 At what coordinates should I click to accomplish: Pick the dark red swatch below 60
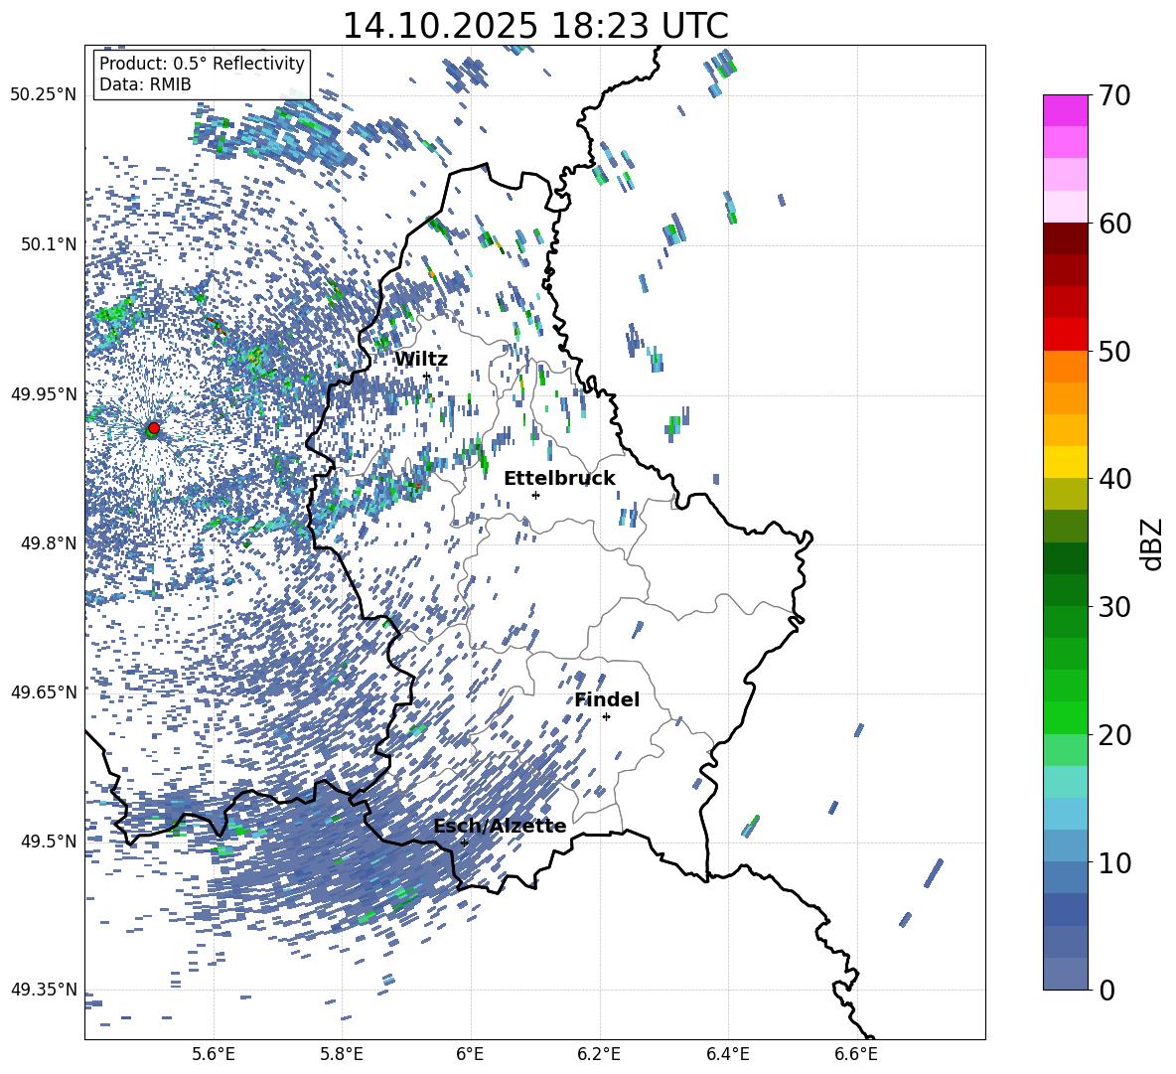click(x=1066, y=238)
